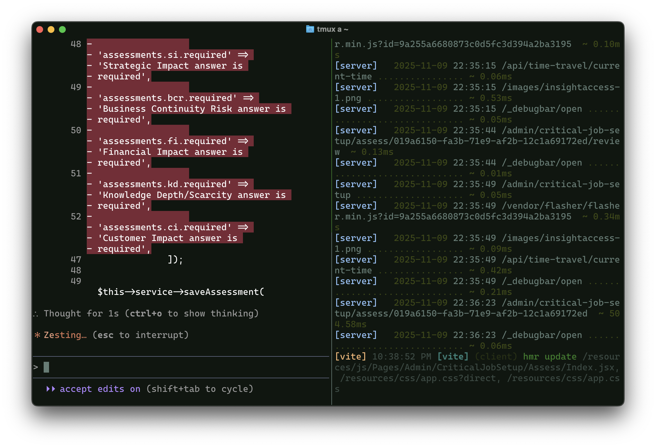Click the ctrl+o show thinking hint
656x448 pixels.
pyautogui.click(x=192, y=314)
